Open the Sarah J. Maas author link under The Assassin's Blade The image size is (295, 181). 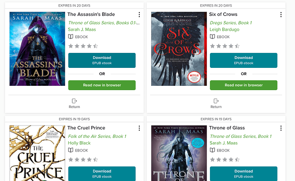click(82, 29)
